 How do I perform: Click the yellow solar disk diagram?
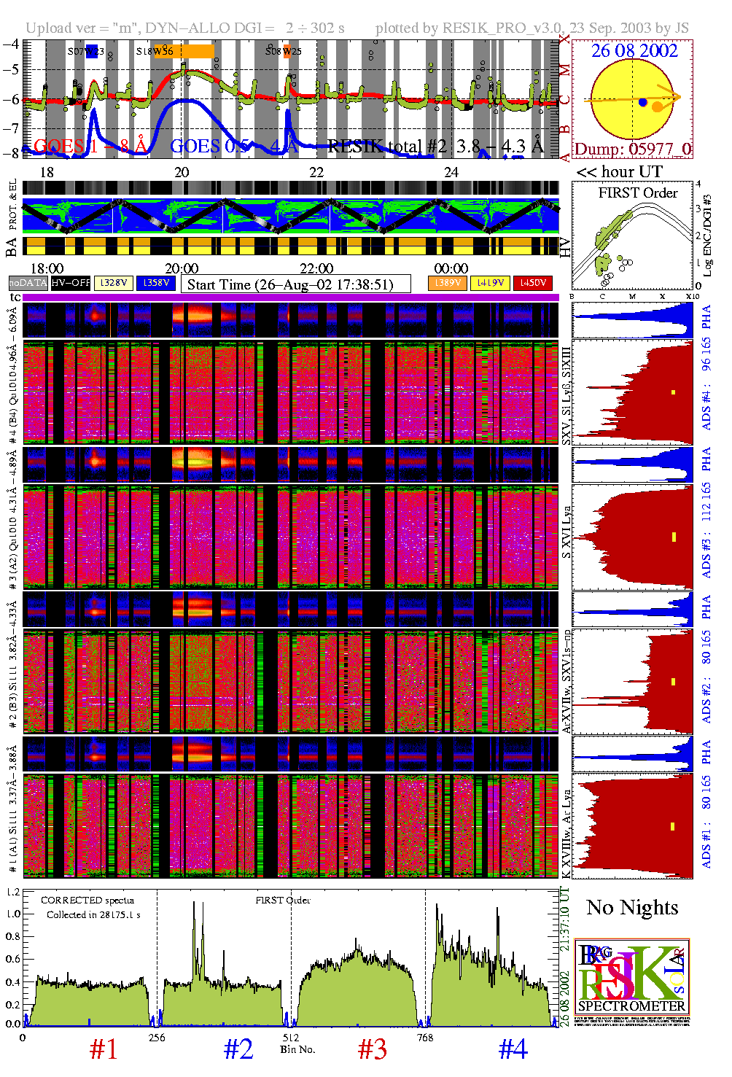(x=631, y=98)
